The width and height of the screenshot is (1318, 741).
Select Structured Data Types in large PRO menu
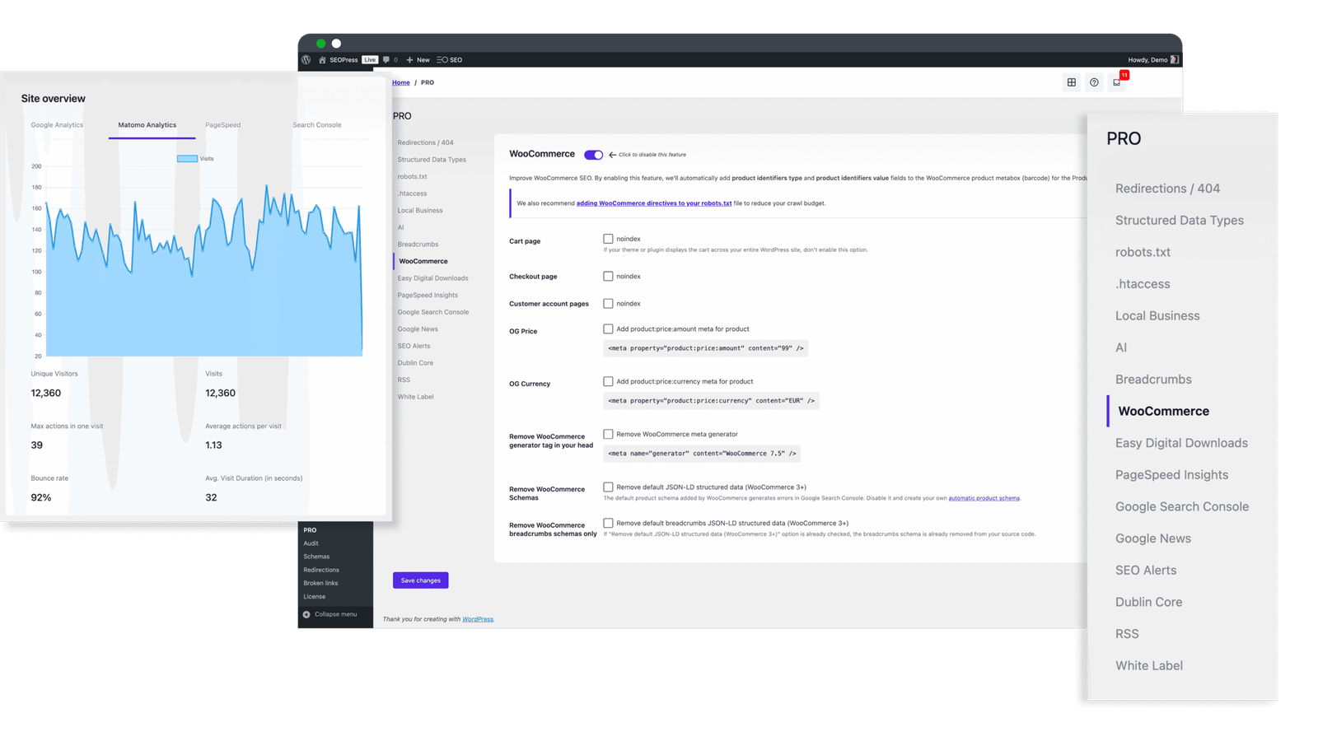pos(1179,221)
